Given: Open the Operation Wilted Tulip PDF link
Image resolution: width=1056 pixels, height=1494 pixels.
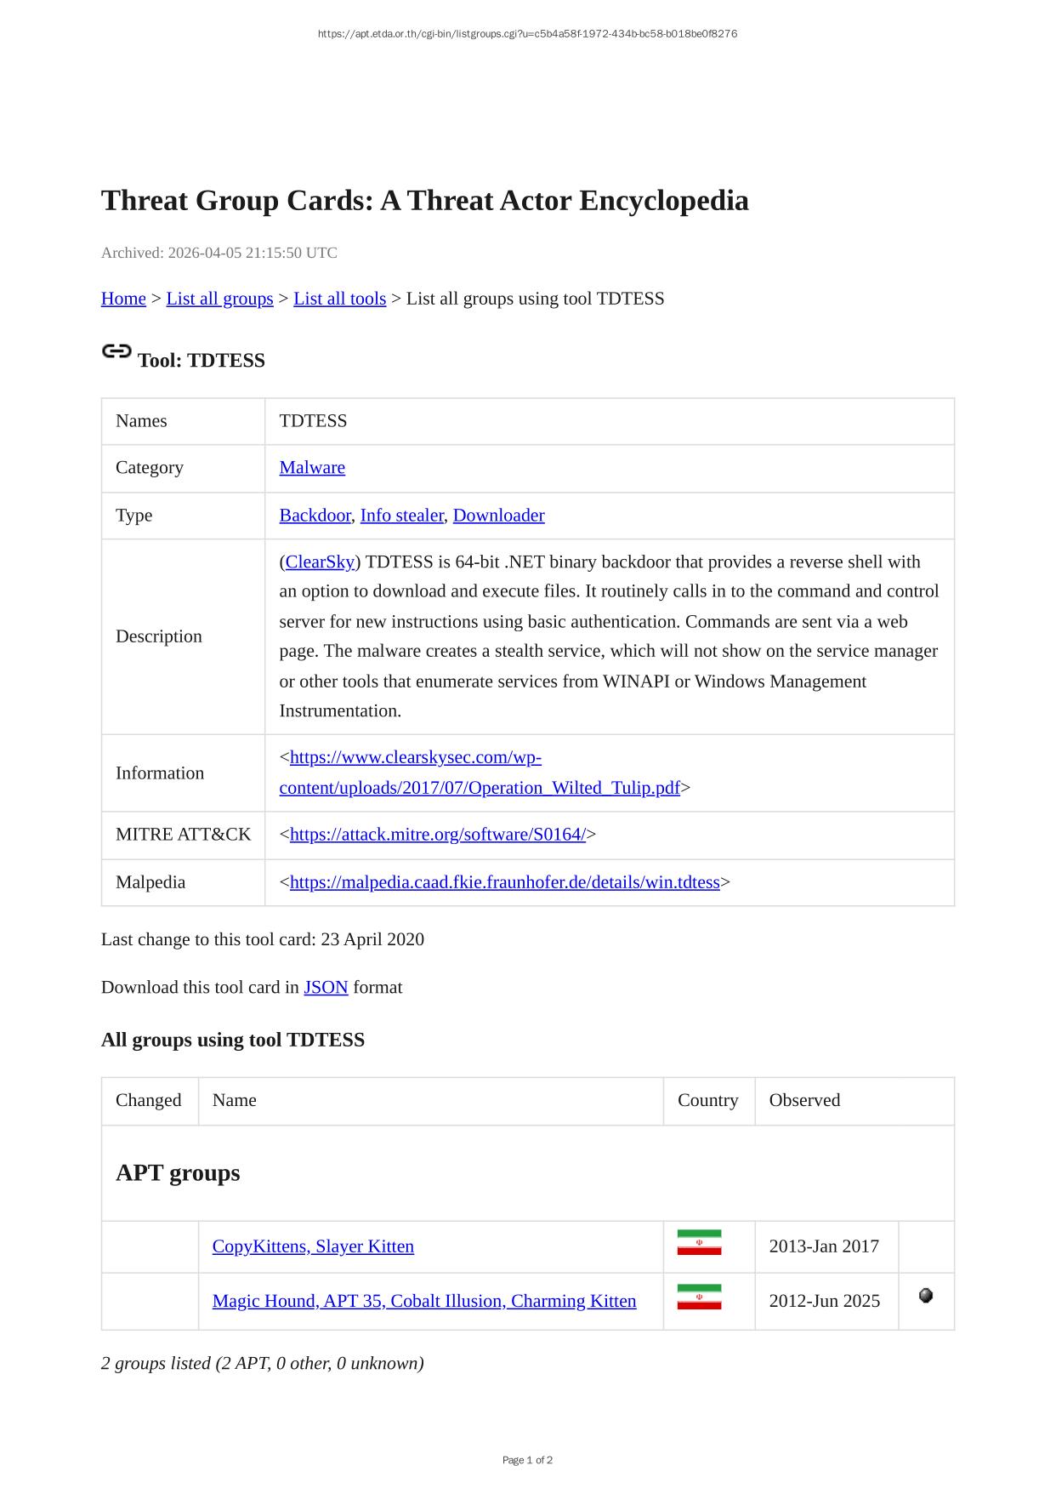Looking at the screenshot, I should coord(480,788).
